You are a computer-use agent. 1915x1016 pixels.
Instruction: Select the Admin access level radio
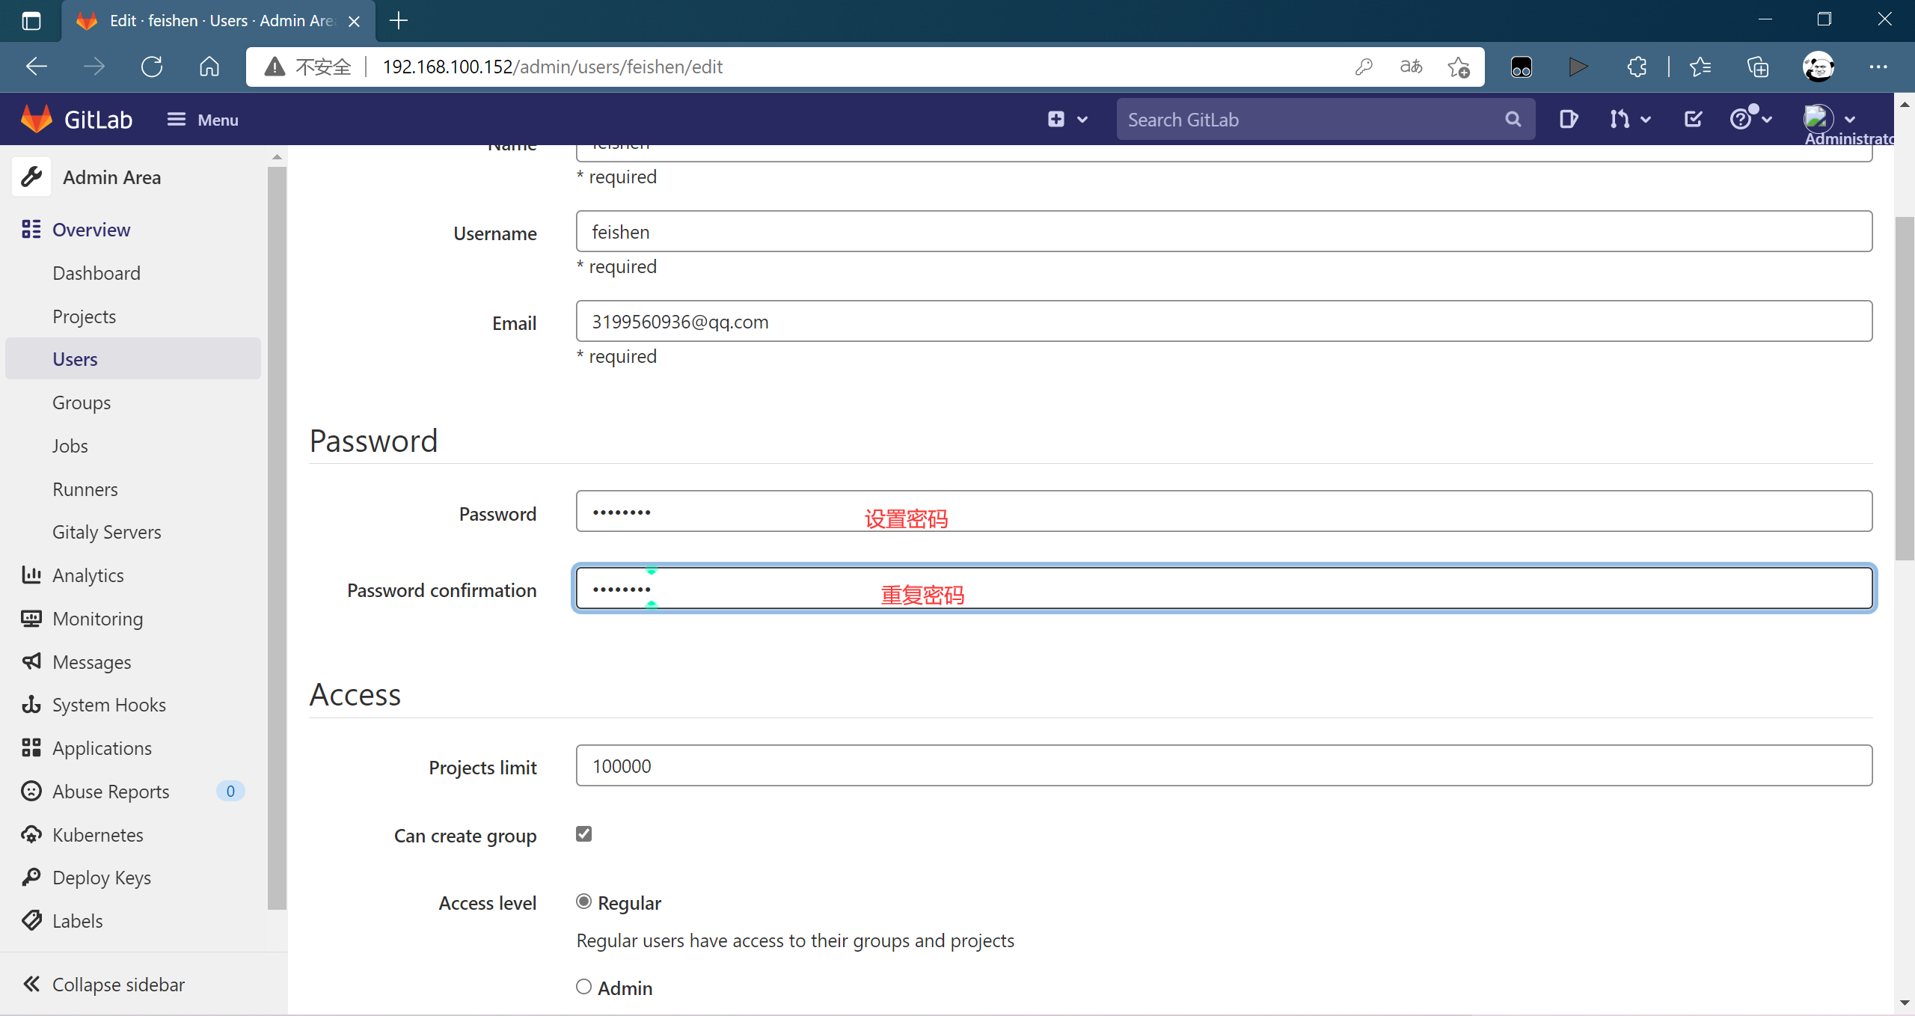tap(583, 987)
